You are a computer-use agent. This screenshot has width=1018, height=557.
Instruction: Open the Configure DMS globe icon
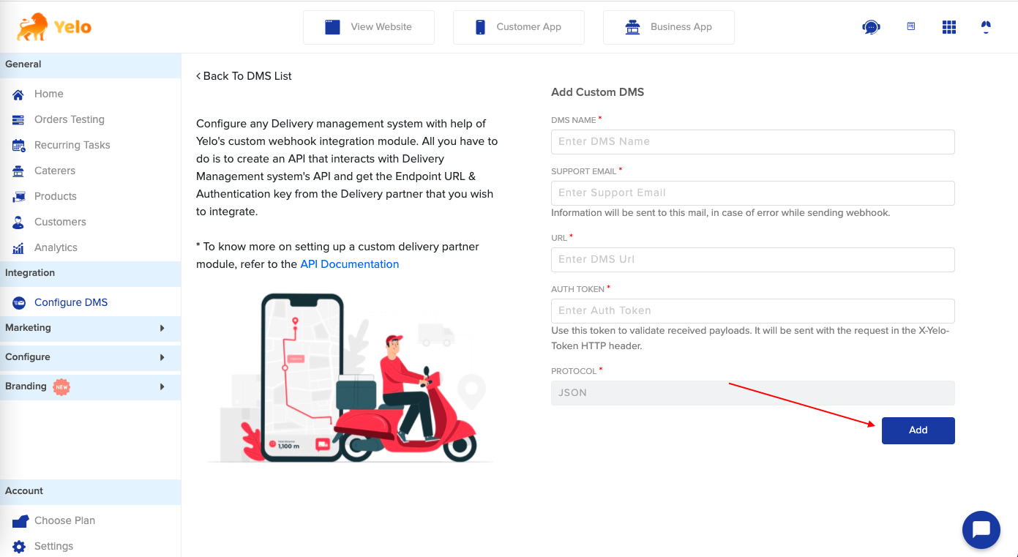pos(18,302)
